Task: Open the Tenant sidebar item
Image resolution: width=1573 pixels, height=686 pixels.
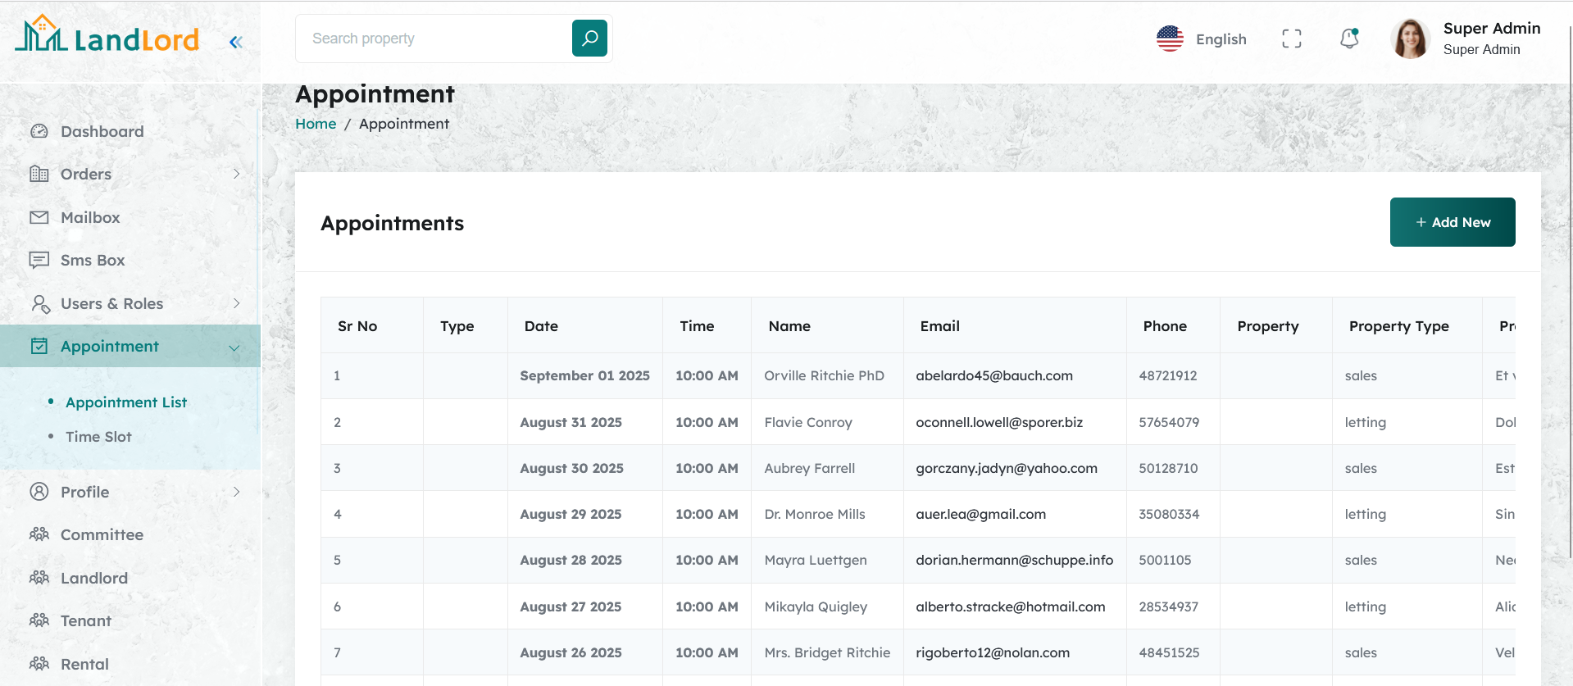Action: (85, 620)
